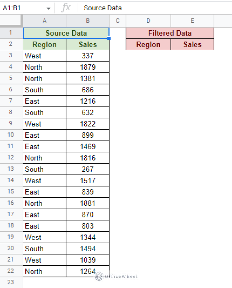Image resolution: width=232 pixels, height=288 pixels.
Task: Select column E header
Action: coord(192,21)
